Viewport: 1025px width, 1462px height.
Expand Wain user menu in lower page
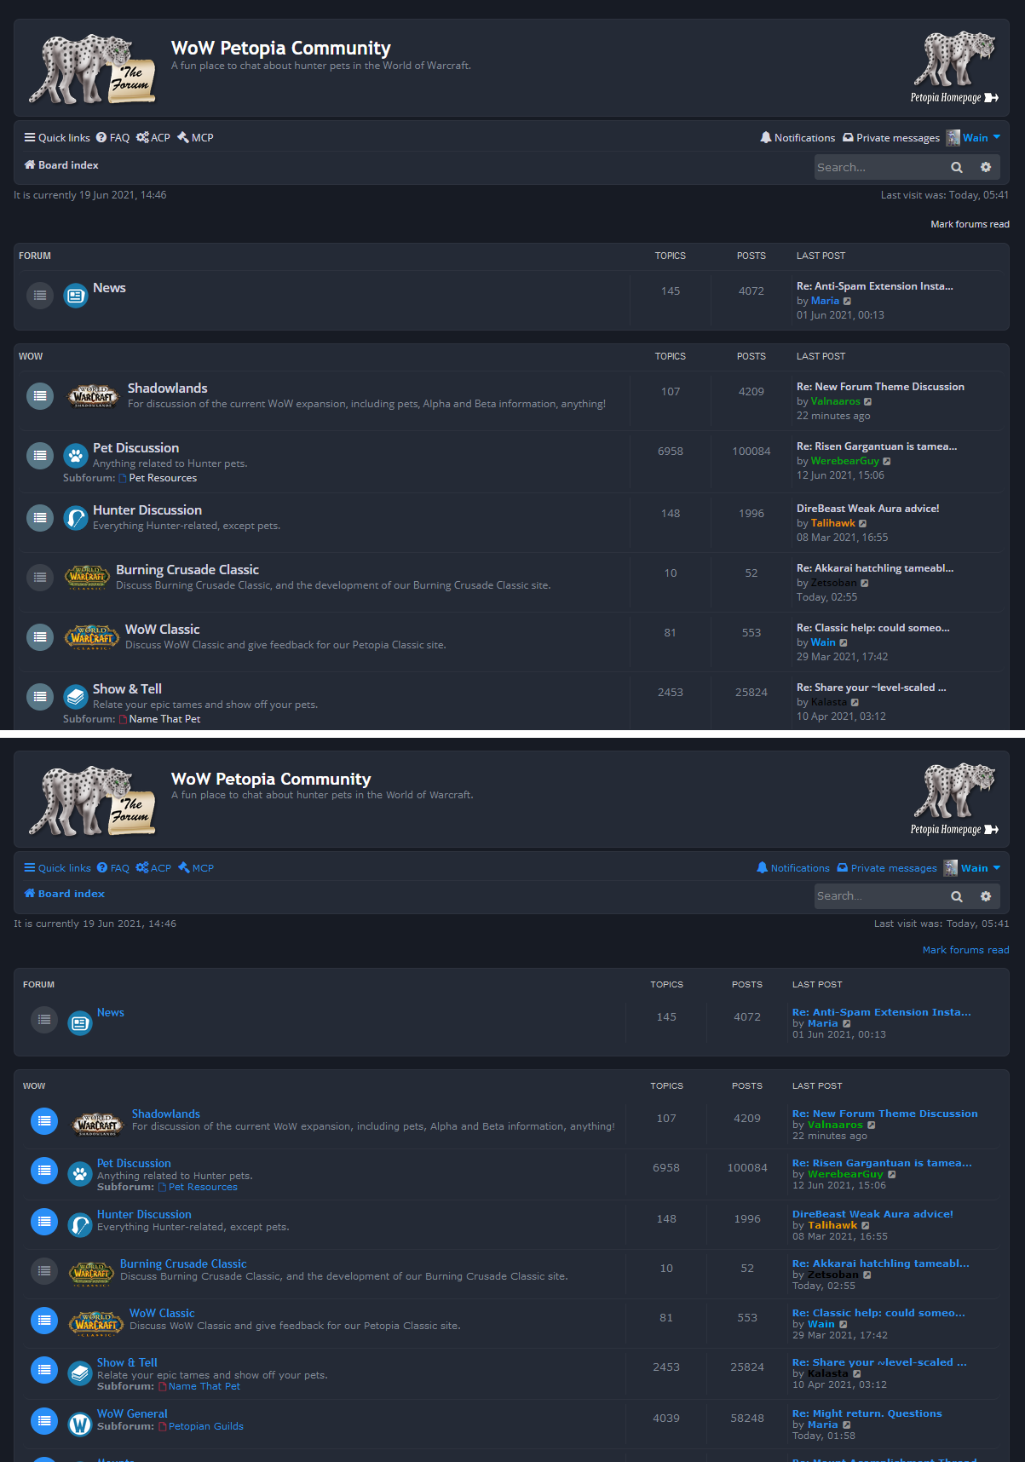[981, 868]
